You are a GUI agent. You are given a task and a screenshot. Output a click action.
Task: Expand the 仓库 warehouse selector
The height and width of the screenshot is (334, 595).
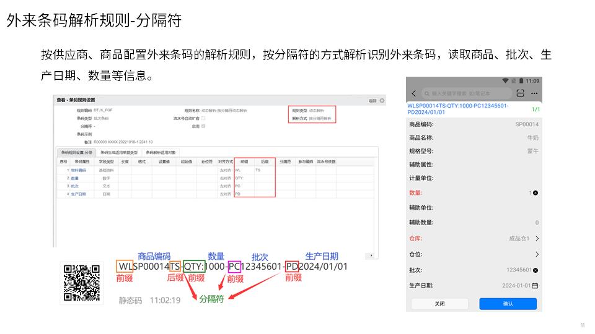[x=536, y=238]
